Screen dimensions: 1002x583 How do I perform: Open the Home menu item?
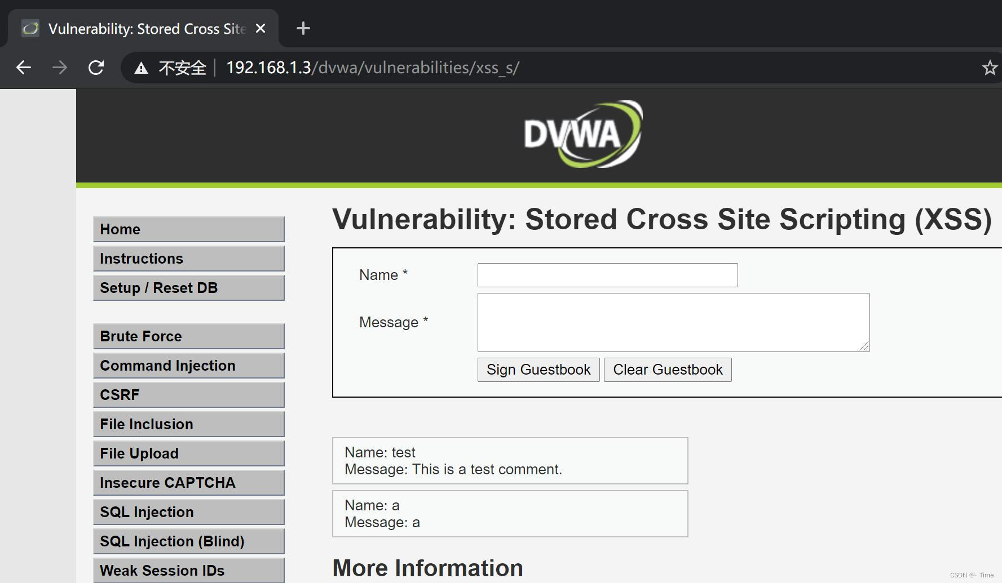tap(189, 229)
